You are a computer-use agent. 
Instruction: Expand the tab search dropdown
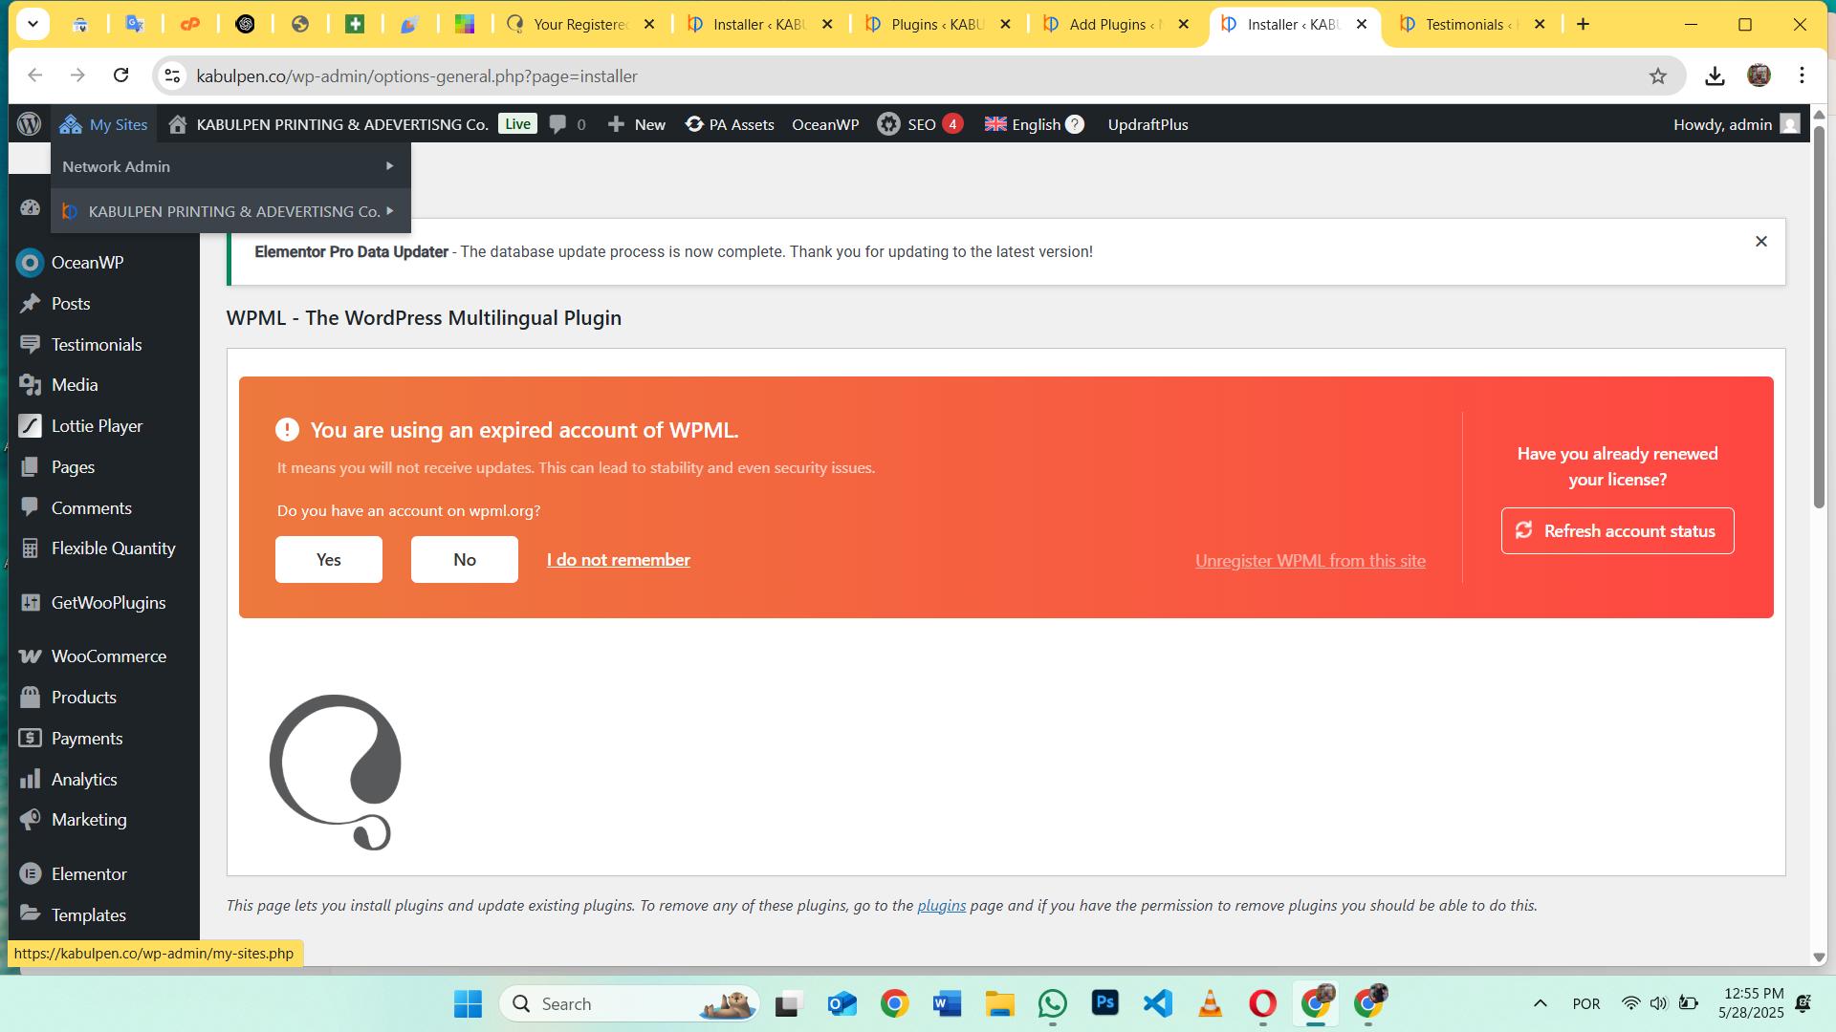[33, 24]
